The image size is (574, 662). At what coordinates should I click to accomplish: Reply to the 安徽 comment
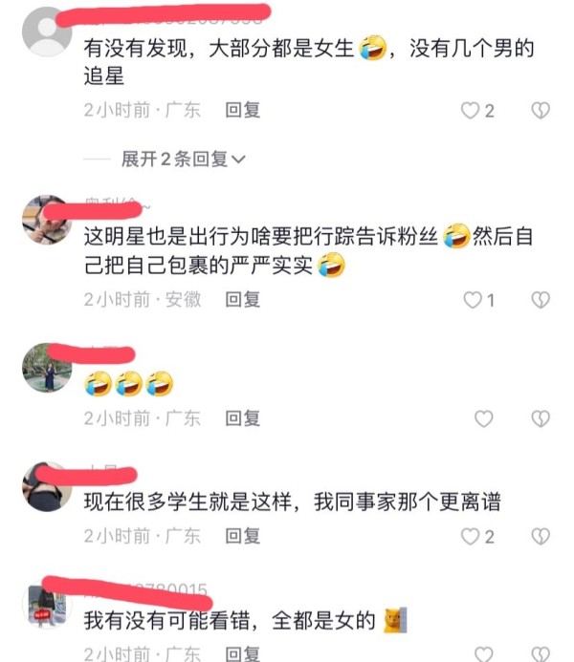click(243, 300)
